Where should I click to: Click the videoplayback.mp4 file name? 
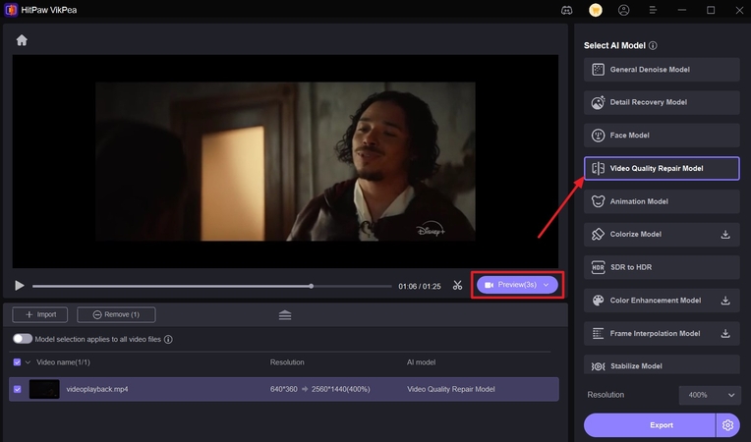pos(97,389)
